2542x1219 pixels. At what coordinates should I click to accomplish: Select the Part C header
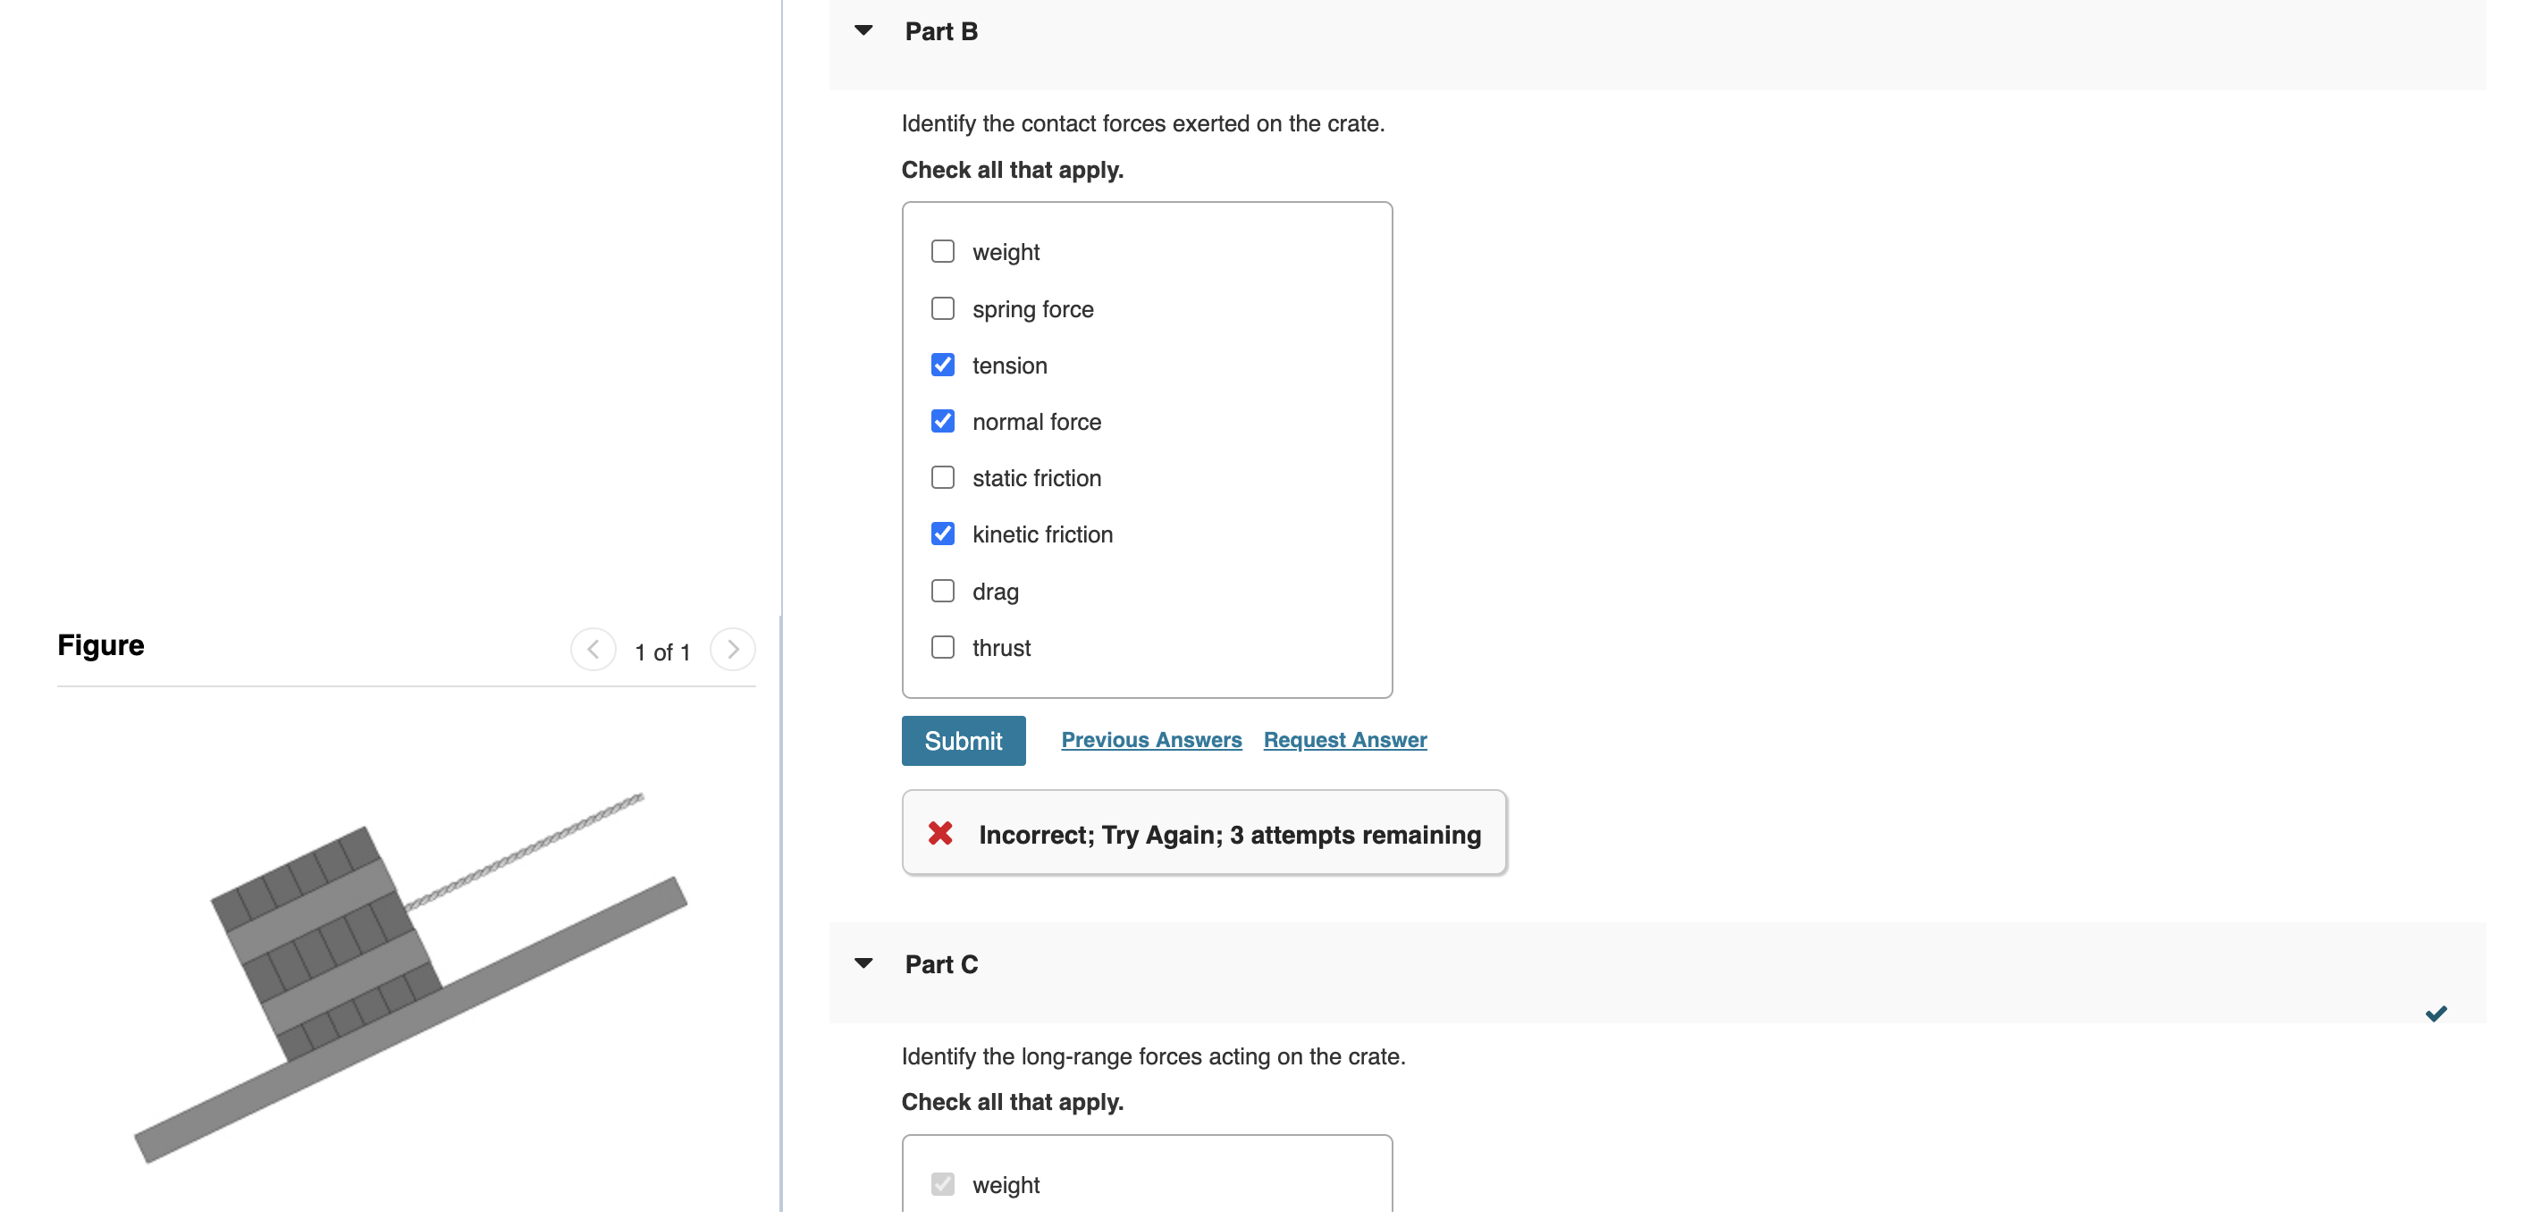click(x=940, y=963)
